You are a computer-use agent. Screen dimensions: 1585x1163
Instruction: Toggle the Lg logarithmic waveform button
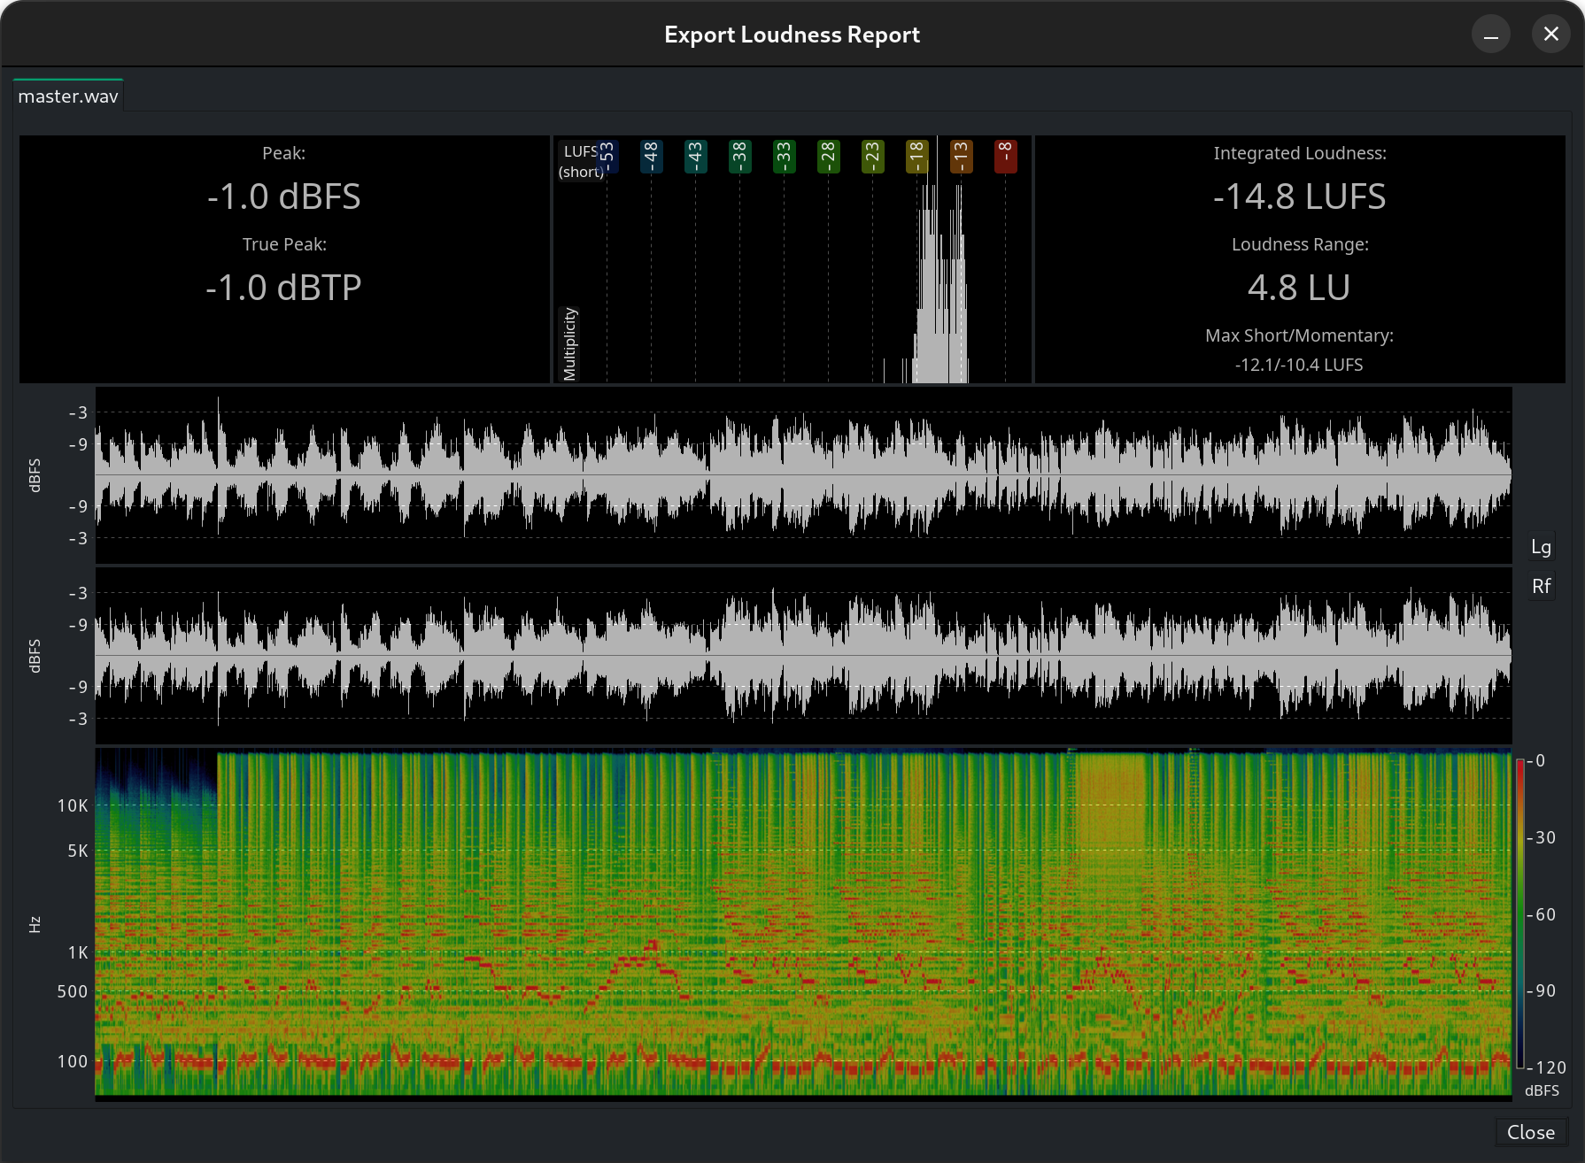(1541, 547)
